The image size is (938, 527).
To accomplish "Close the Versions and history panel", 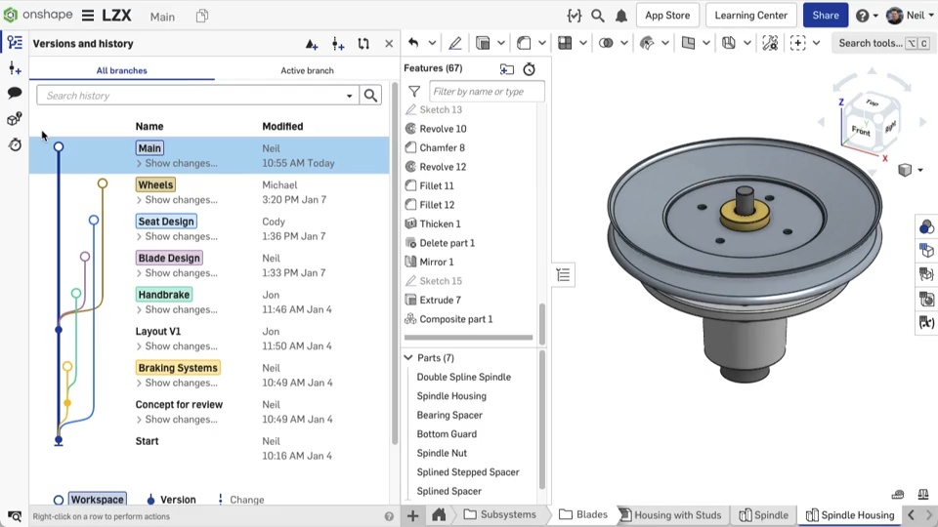I will point(389,44).
